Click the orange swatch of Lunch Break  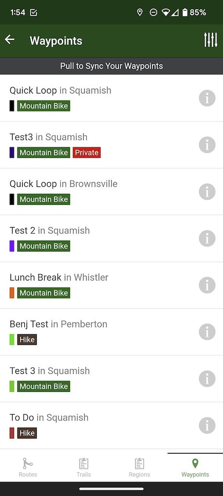pyautogui.click(x=12, y=293)
